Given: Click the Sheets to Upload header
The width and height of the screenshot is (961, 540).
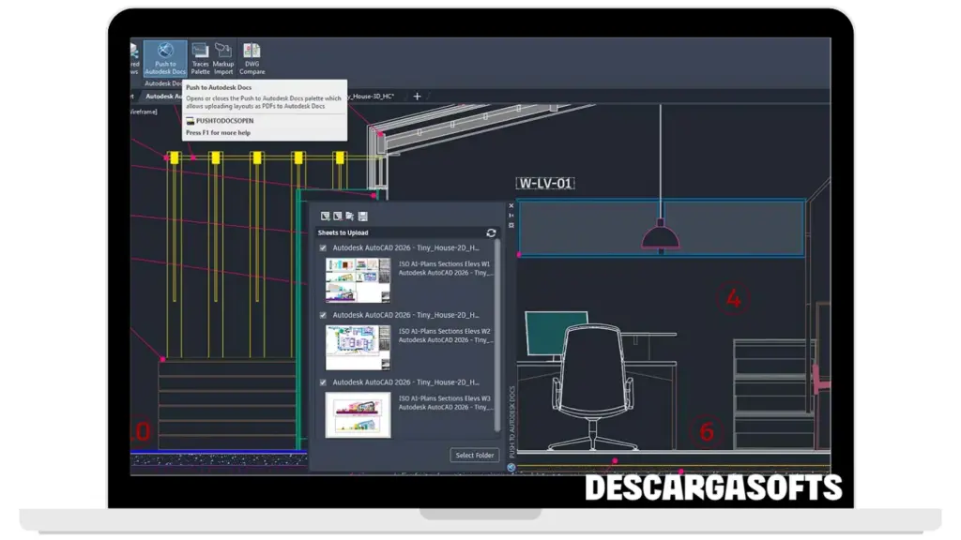Looking at the screenshot, I should point(343,232).
